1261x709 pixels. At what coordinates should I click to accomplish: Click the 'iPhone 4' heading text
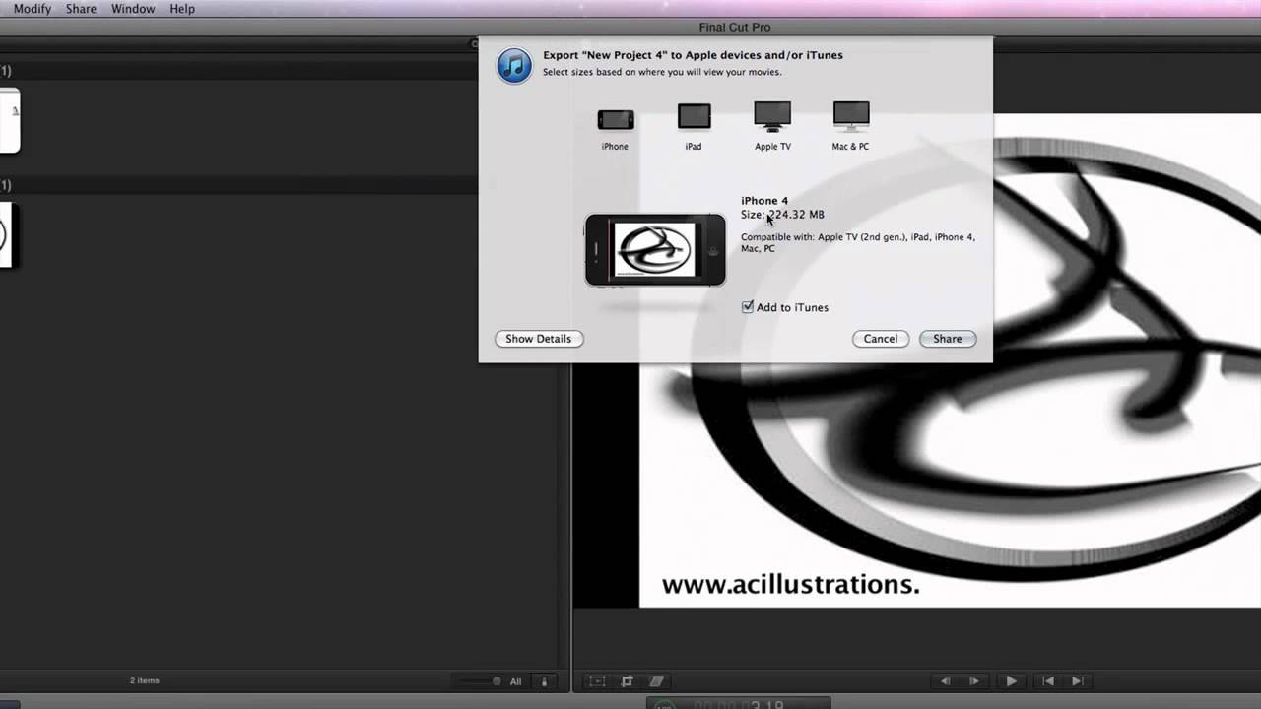pyautogui.click(x=764, y=201)
